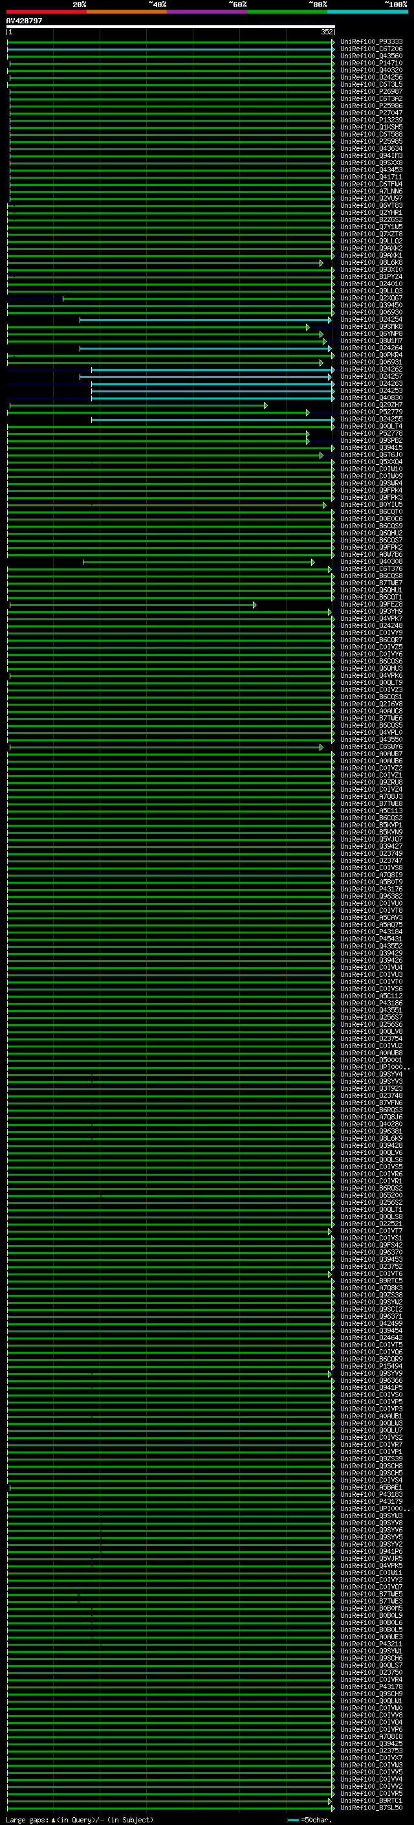Select UniRef100_A5BAE1 label
Screen dimensions: 414x1825
pyautogui.click(x=371, y=1488)
